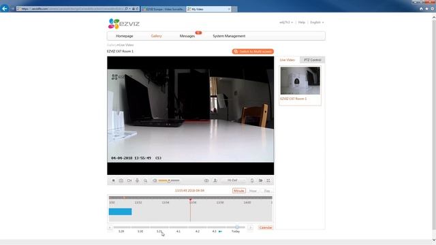Open the Gallery menu

[156, 36]
